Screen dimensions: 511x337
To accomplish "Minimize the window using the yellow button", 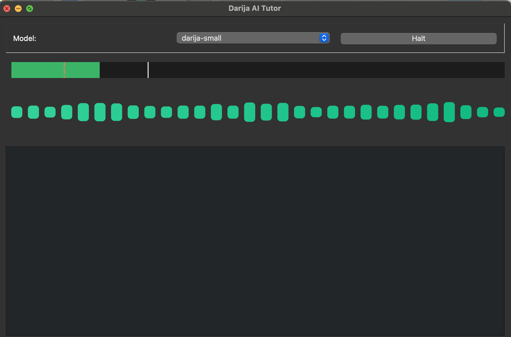I will point(18,9).
